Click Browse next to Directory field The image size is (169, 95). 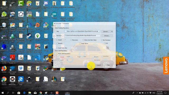click(x=107, y=36)
